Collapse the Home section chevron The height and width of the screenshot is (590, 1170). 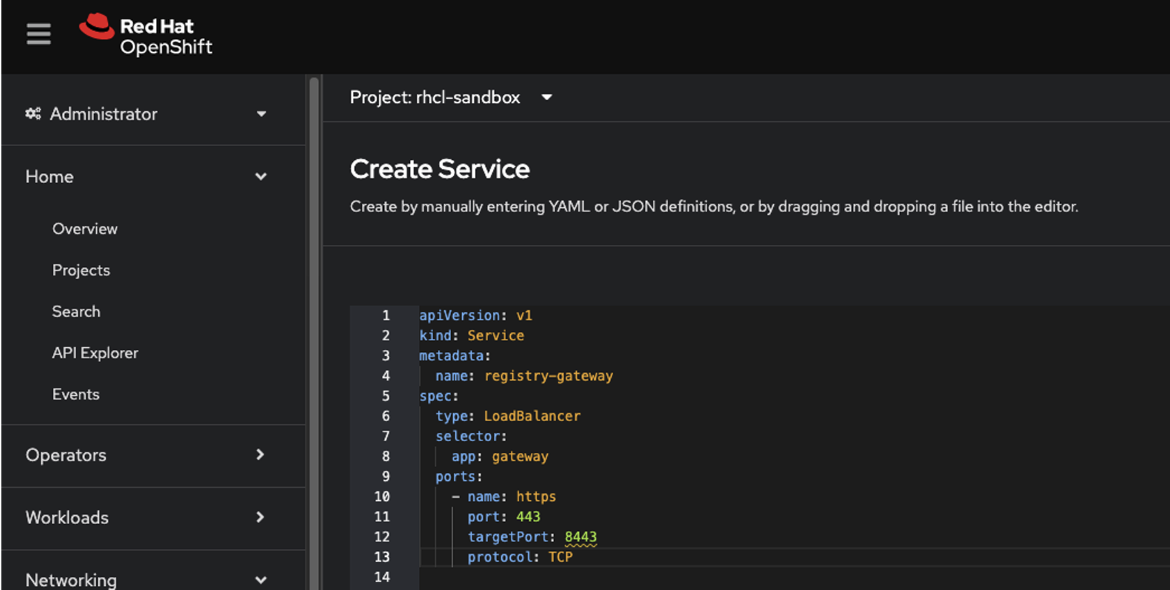click(x=261, y=176)
